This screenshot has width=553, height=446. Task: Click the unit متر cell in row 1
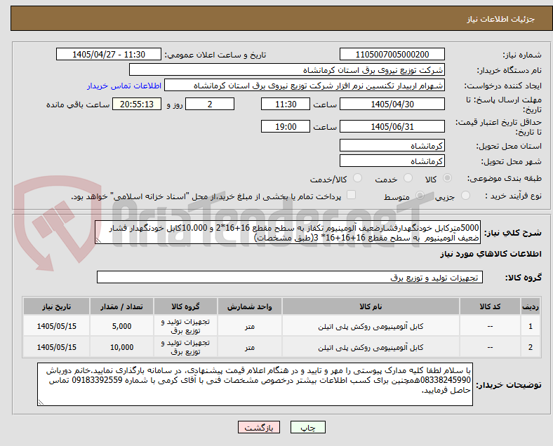point(249,326)
